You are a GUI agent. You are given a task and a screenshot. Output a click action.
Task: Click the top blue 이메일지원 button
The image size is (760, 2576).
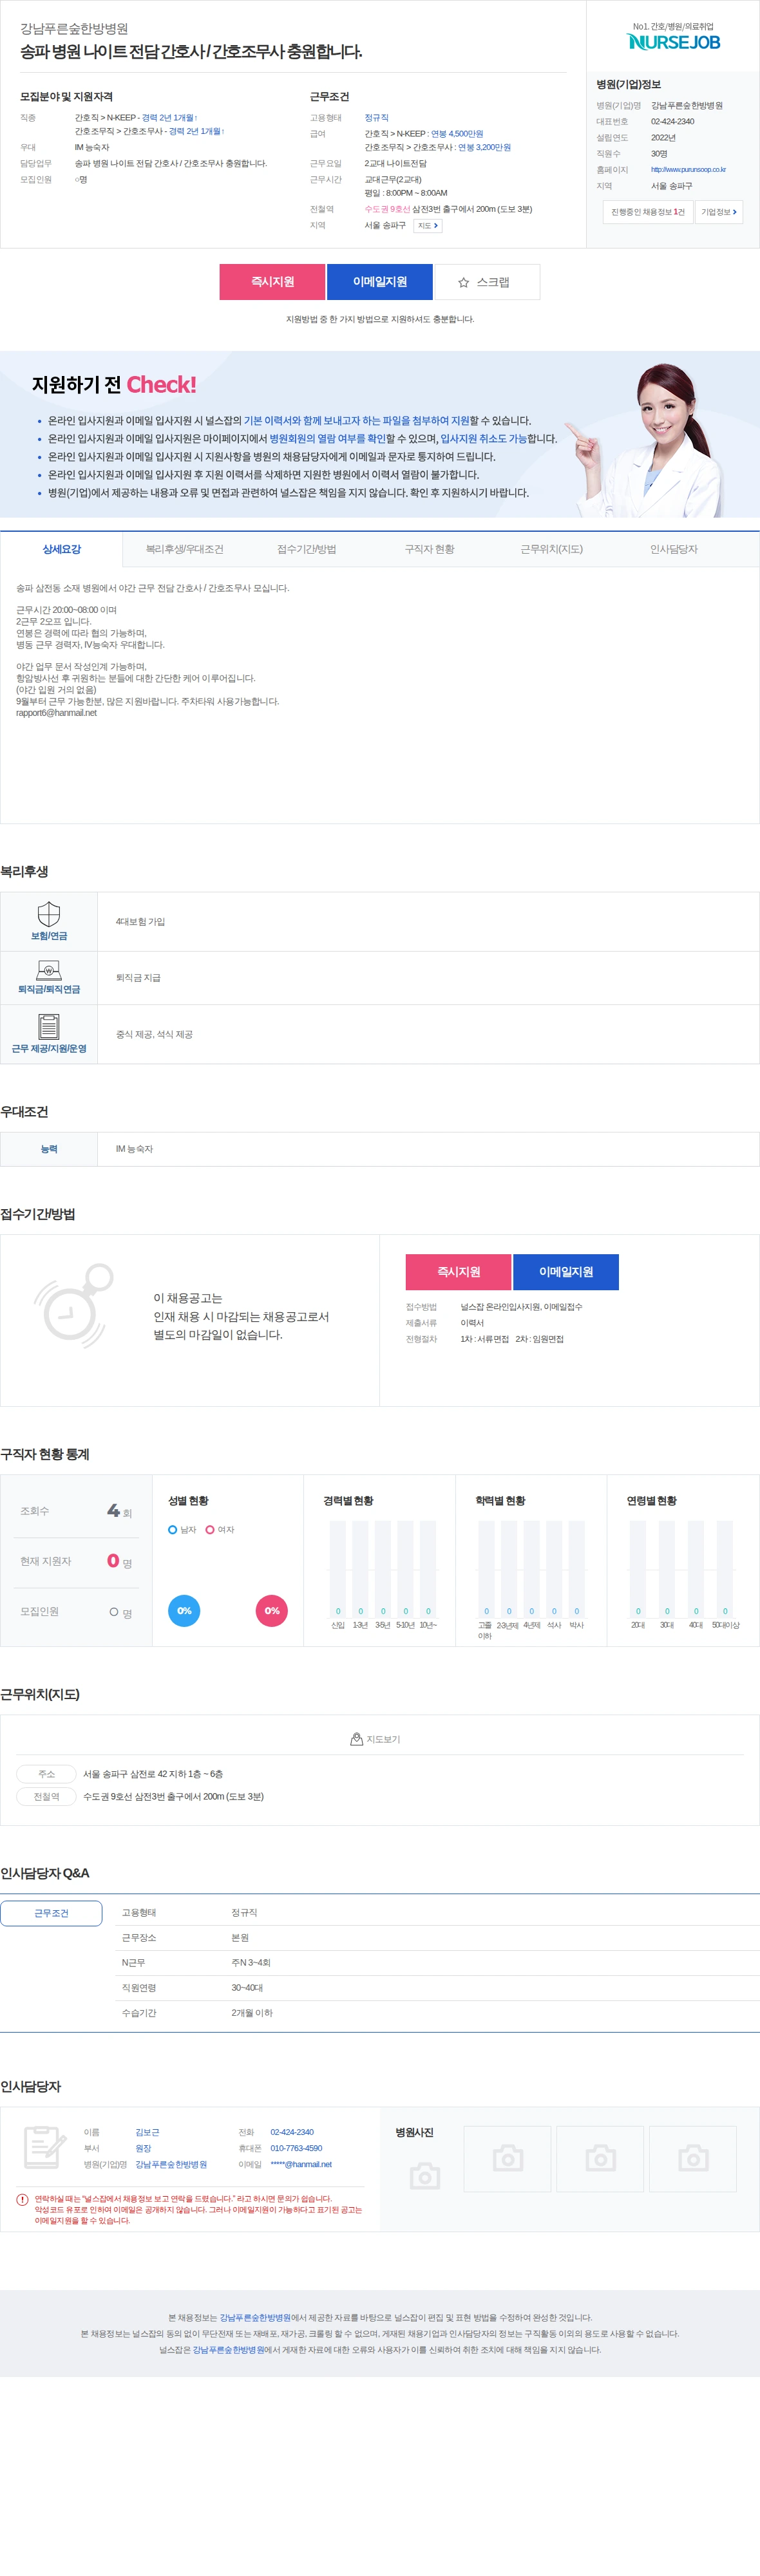pos(380,282)
